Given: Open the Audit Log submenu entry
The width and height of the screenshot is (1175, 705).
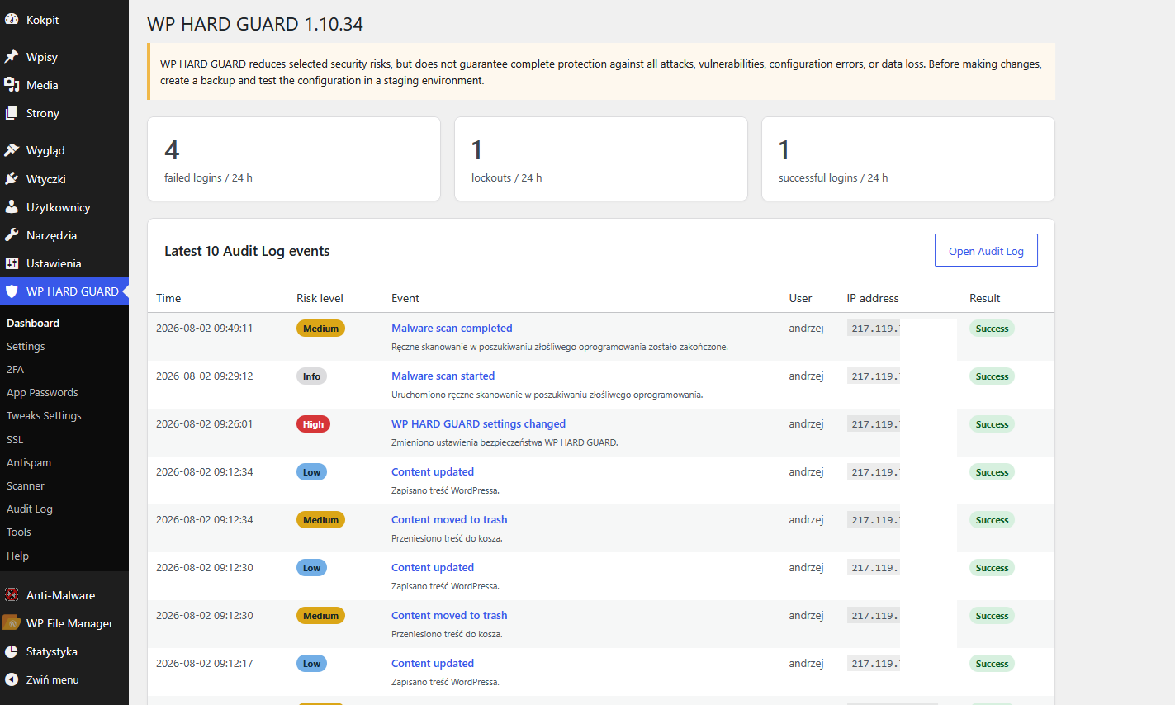Looking at the screenshot, I should tap(30, 509).
